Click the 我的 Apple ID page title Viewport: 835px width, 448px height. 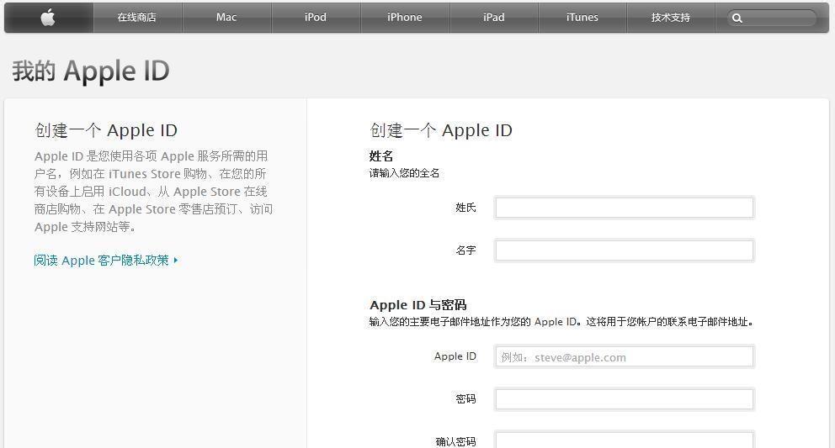91,71
